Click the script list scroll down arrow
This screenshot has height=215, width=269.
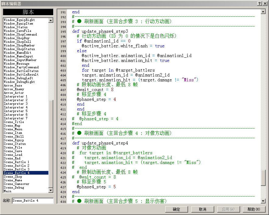pyautogui.click(x=51, y=190)
